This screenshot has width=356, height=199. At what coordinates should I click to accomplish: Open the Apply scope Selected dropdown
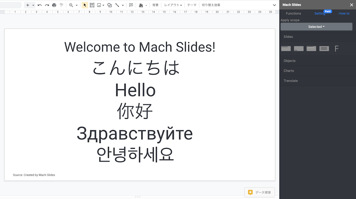click(x=317, y=27)
